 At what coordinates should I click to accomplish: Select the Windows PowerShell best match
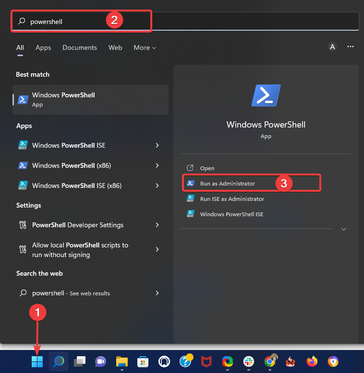click(x=91, y=100)
